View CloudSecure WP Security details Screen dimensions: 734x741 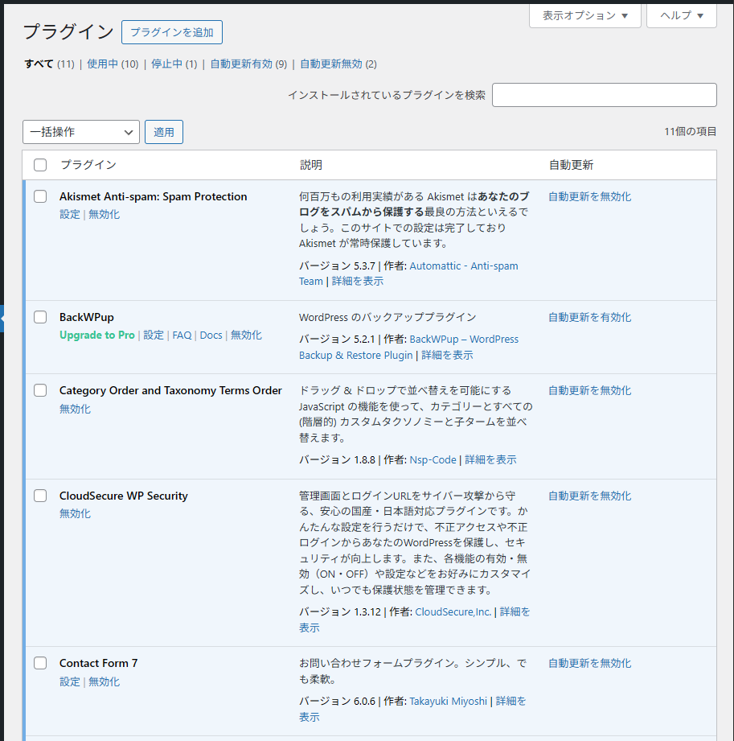click(515, 612)
